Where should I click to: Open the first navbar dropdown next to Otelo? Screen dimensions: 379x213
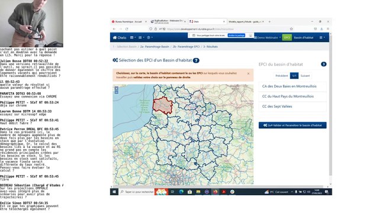pyautogui.click(x=133, y=38)
